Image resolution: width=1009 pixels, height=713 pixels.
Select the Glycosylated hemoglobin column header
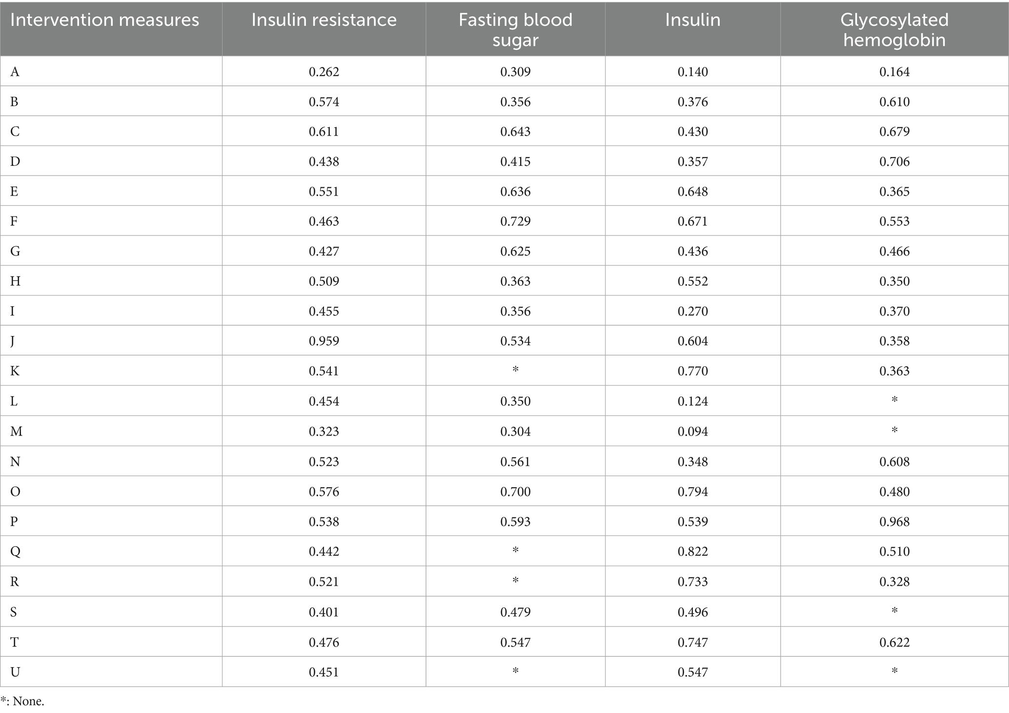[x=894, y=30]
